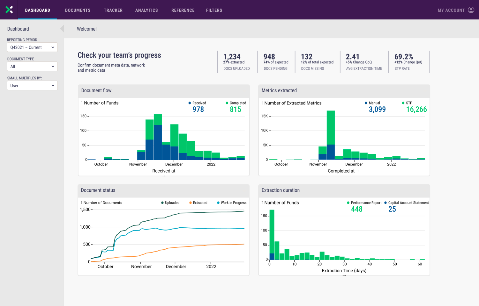The height and width of the screenshot is (306, 479).
Task: Click the Capital Account Statement legend dot
Action: (385, 203)
